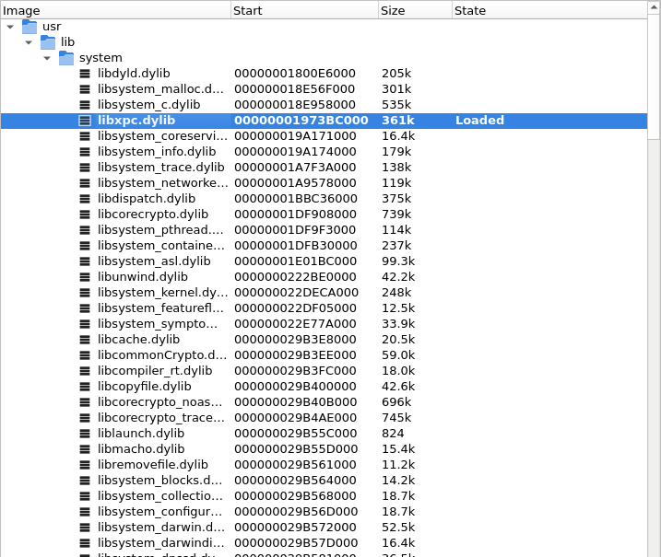Click the libdyld.dylib image icon

[85, 74]
